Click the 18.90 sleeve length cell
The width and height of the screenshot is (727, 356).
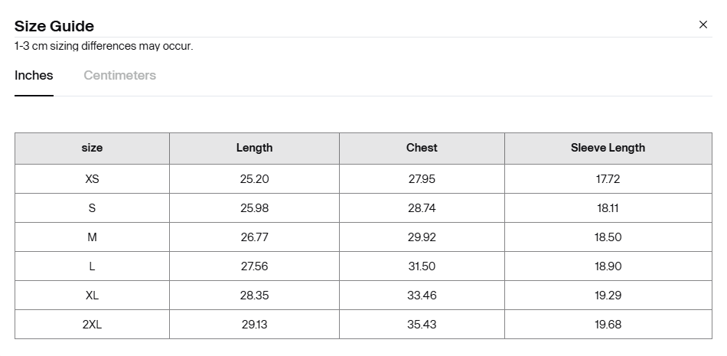pos(608,266)
